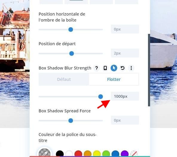The width and height of the screenshot is (177, 157).
Task: Click the Position de départ slider handle
Action: pyautogui.click(x=71, y=53)
